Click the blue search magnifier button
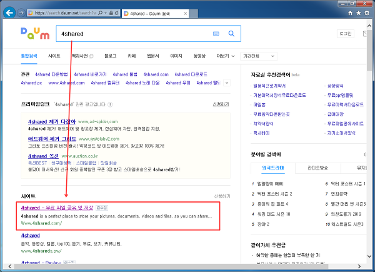Image resolution: width=375 pixels, height=272 pixels. (x=231, y=34)
